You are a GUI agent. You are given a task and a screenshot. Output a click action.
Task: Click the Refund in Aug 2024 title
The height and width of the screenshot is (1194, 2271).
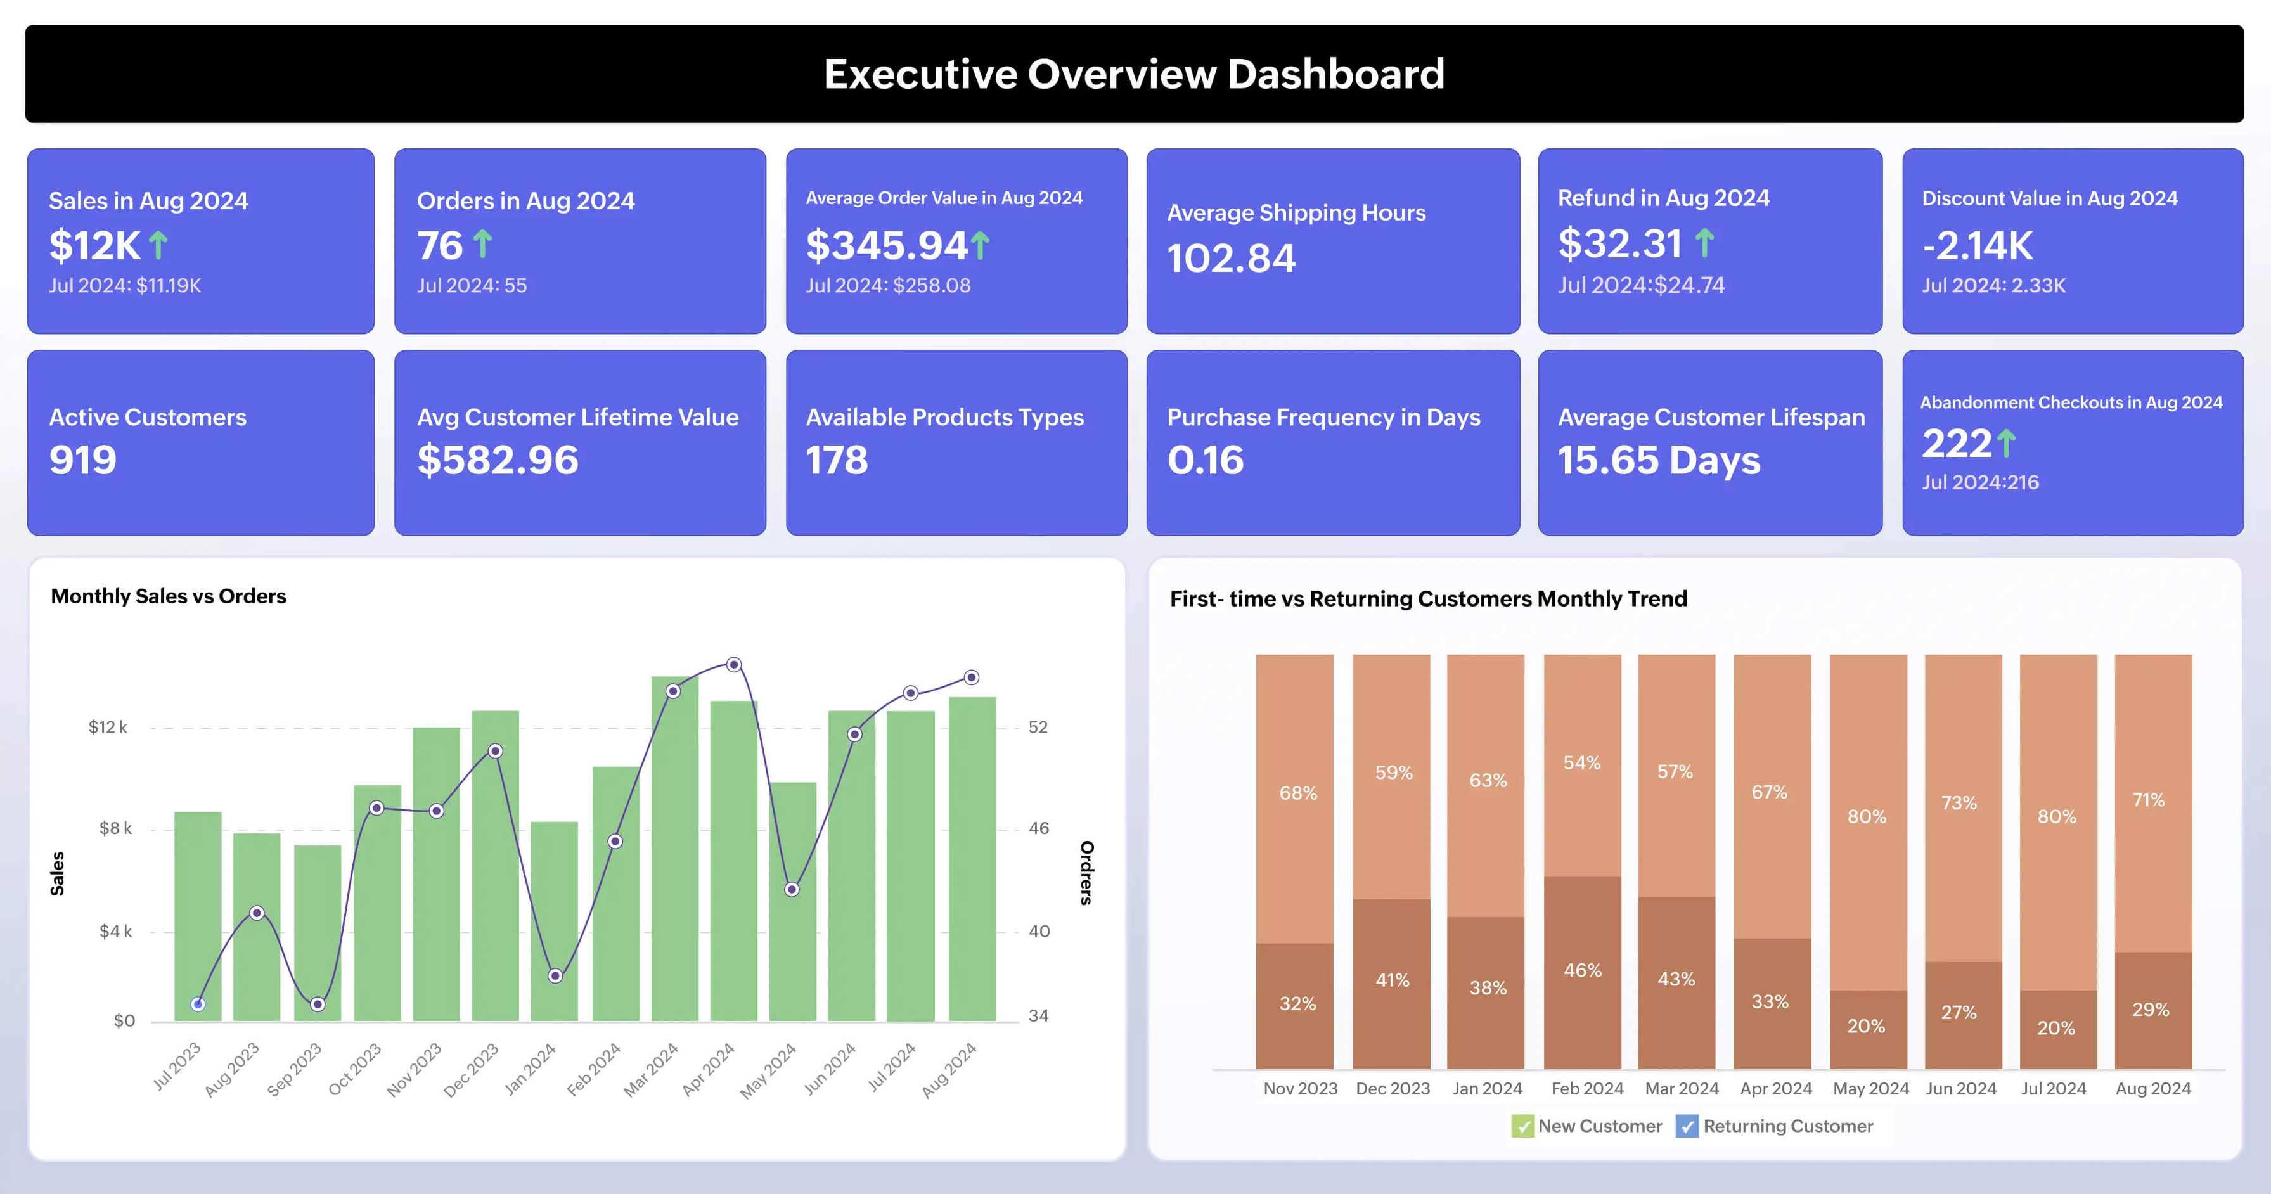(x=1664, y=198)
